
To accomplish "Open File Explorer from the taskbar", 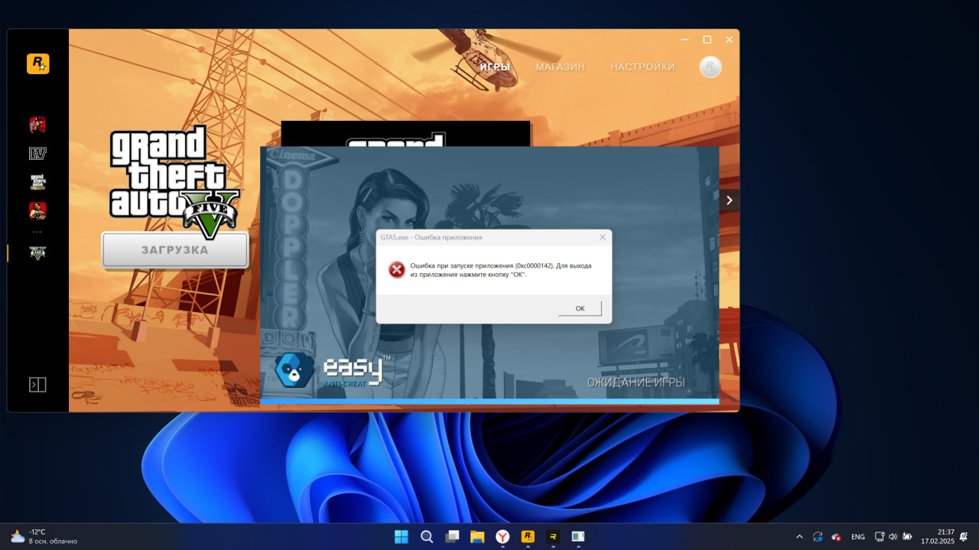I will [x=477, y=536].
